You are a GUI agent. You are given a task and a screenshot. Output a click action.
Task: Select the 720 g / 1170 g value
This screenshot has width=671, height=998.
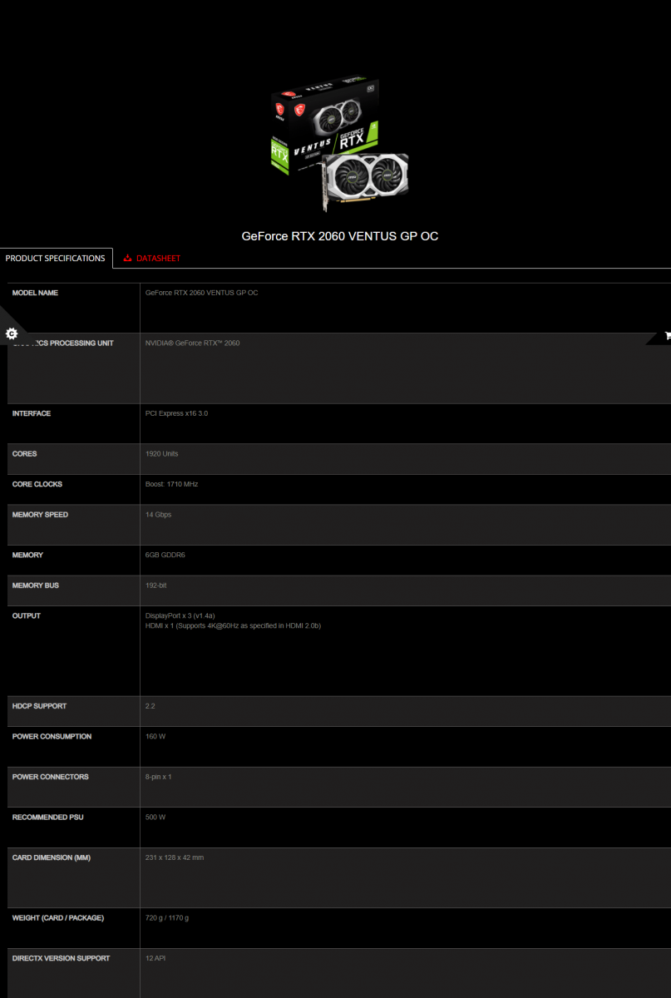point(167,918)
